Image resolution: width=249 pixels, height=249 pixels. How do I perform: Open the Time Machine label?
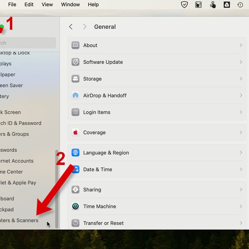[100, 206]
